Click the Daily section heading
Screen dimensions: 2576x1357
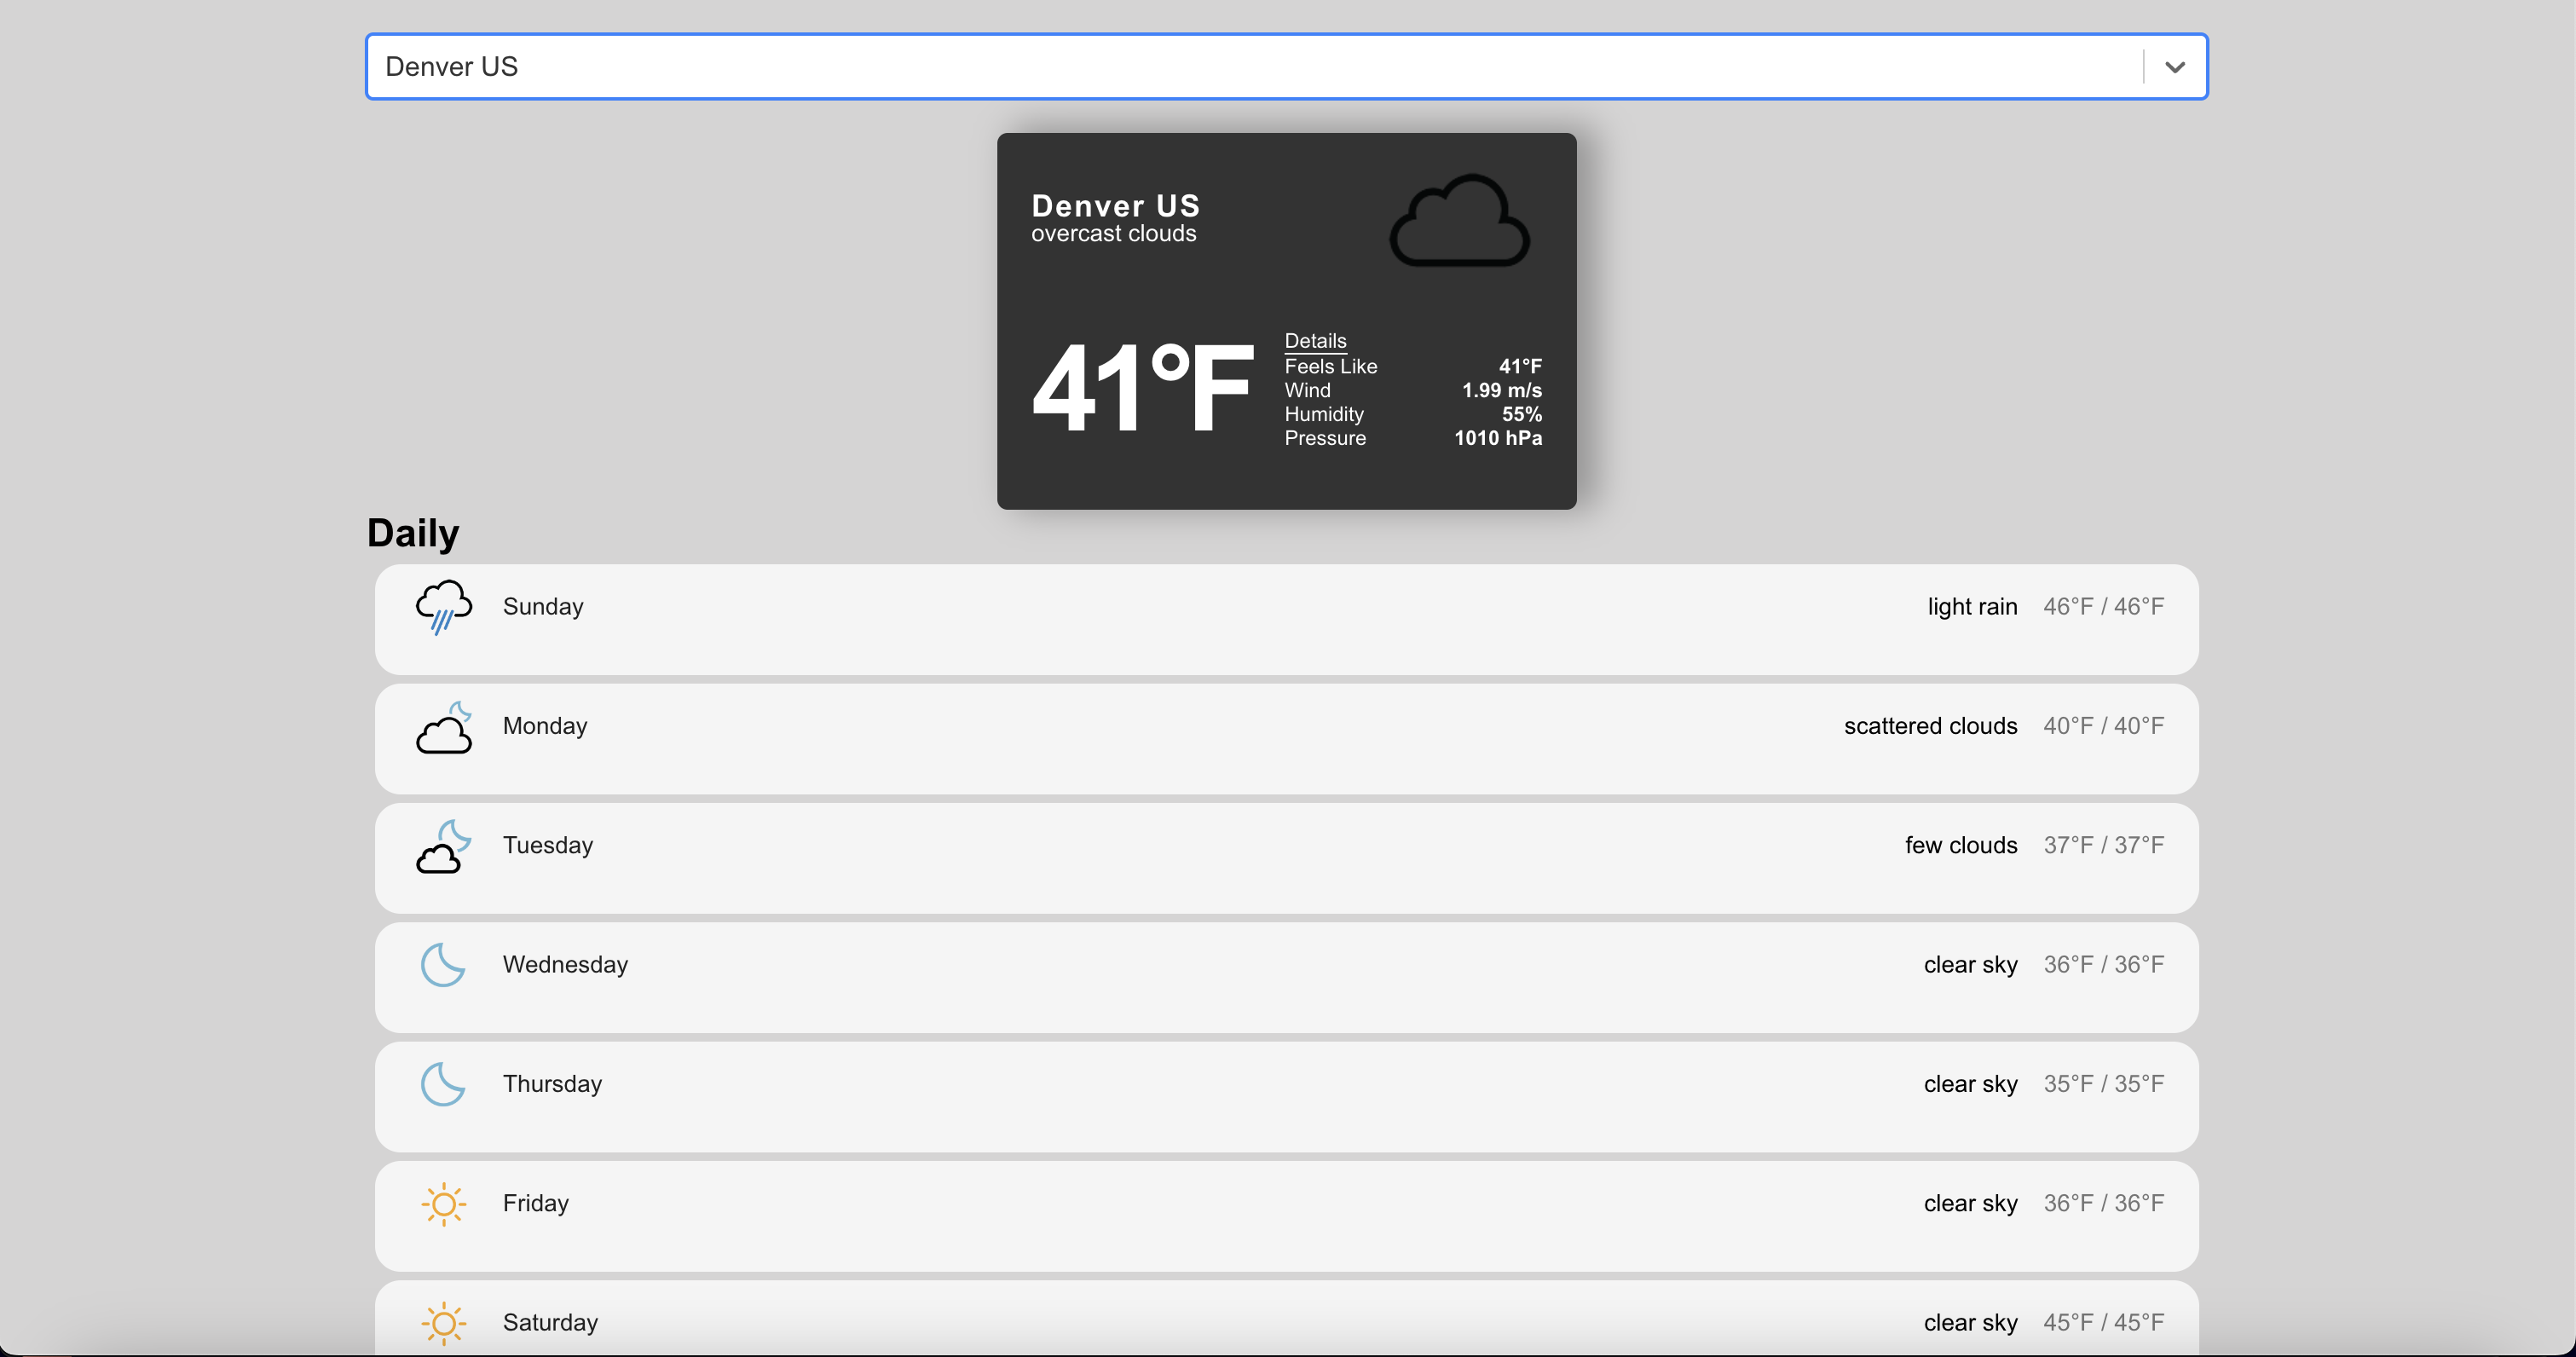tap(413, 533)
